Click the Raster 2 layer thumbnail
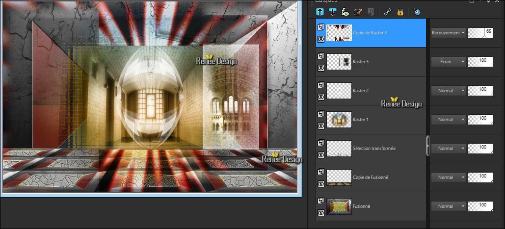Screen dimensions: 505x229 tap(339, 91)
